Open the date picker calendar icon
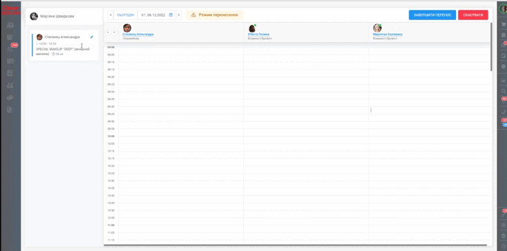507x251 pixels. [171, 15]
